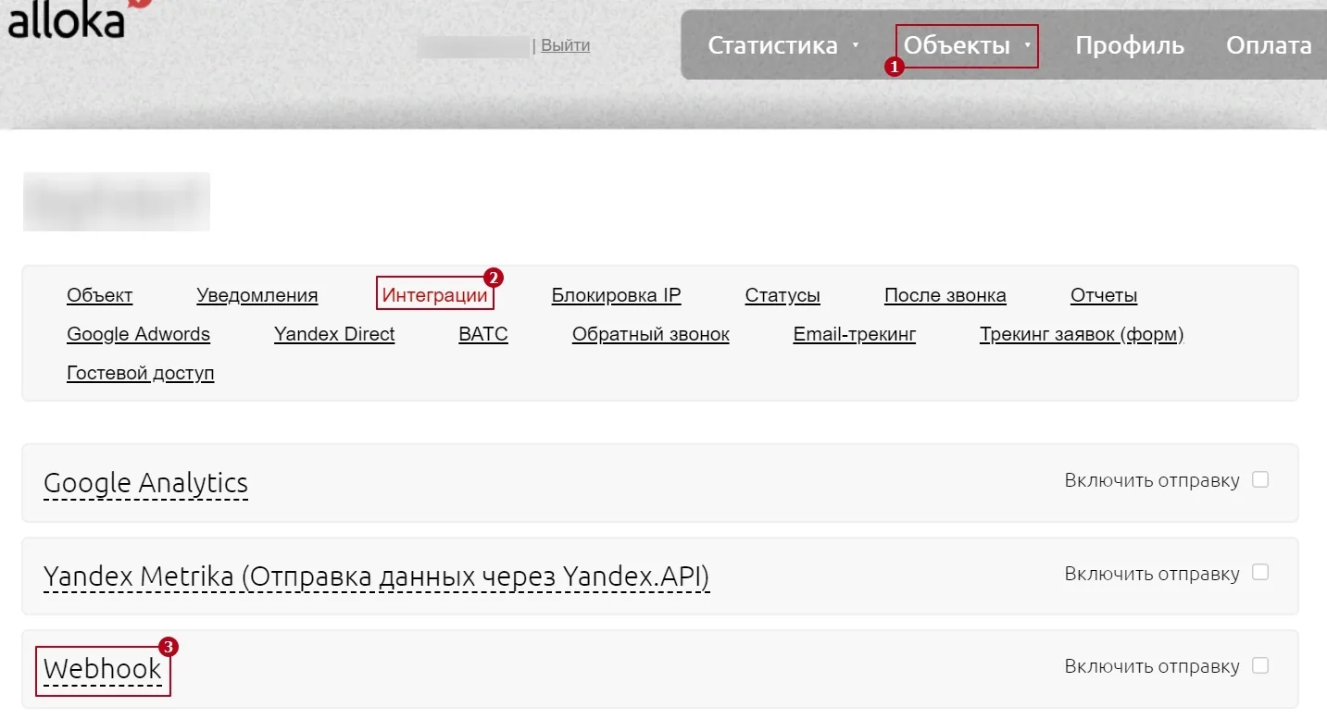Open the Статистика menu

(772, 45)
